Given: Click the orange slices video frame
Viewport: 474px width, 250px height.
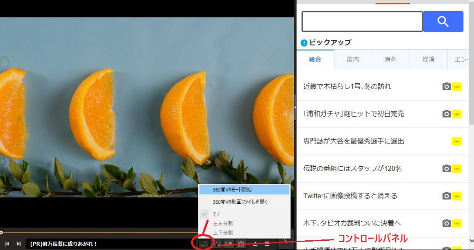Looking at the screenshot, I should click(x=147, y=107).
